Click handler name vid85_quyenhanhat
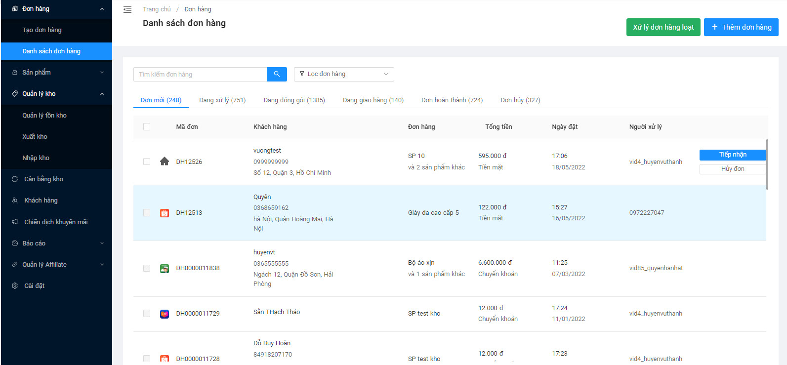Viewport: 787px width, 365px height. 656,268
